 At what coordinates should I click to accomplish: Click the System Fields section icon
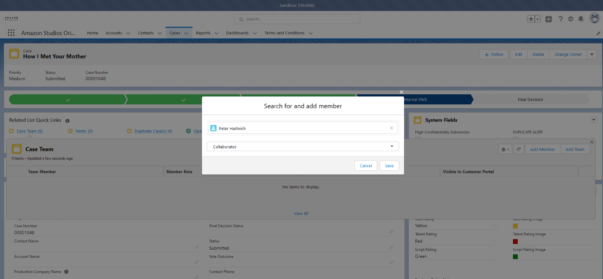coord(418,120)
